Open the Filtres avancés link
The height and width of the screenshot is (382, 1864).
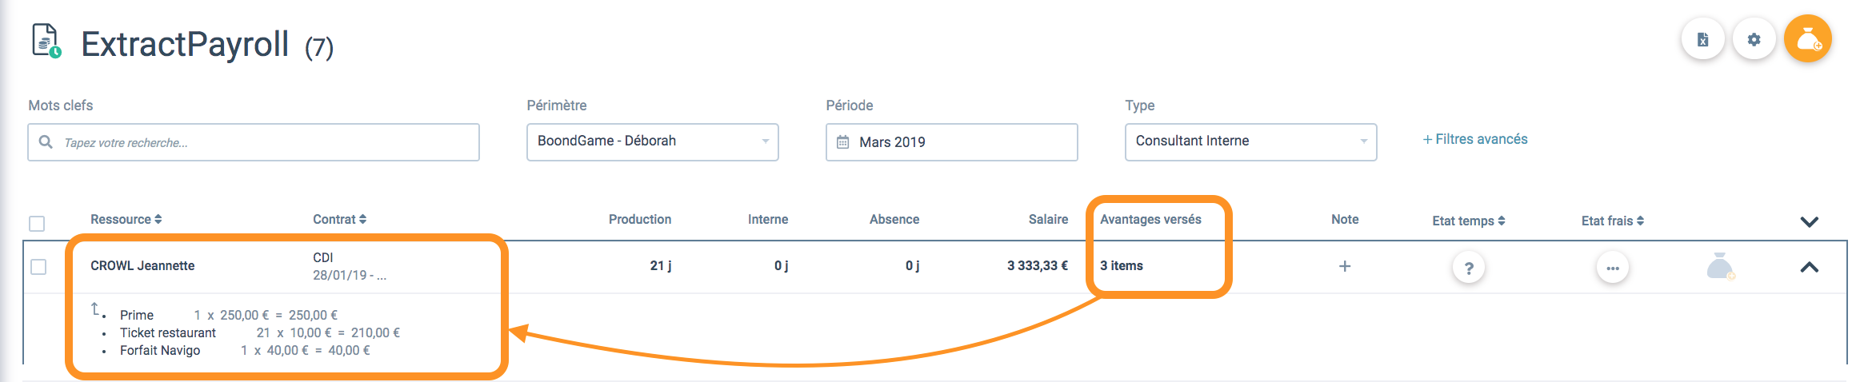point(1474,139)
